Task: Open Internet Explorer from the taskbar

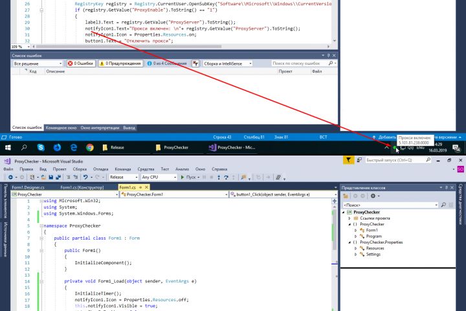Action: tap(73, 147)
